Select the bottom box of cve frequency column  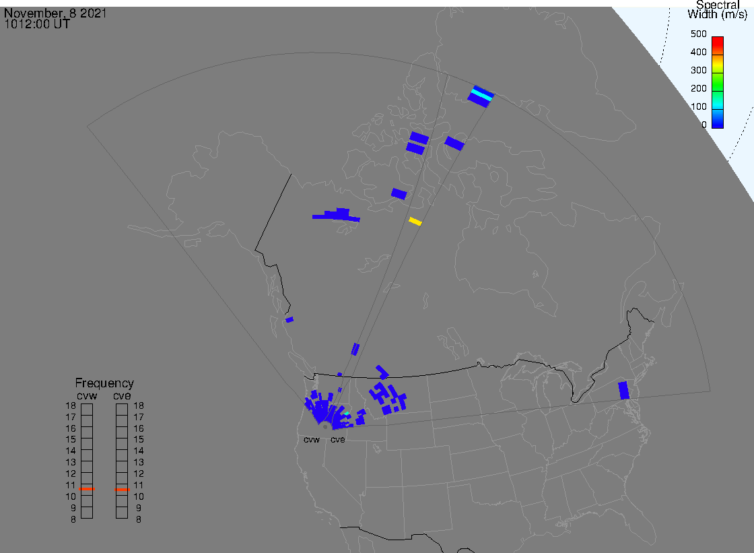point(122,513)
